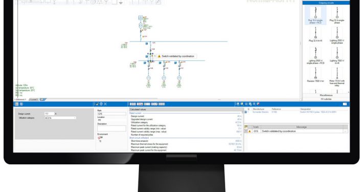The width and height of the screenshot is (363, 192).
Task: Click the Schneider Electric manufacturer result row
Action: tap(296, 112)
